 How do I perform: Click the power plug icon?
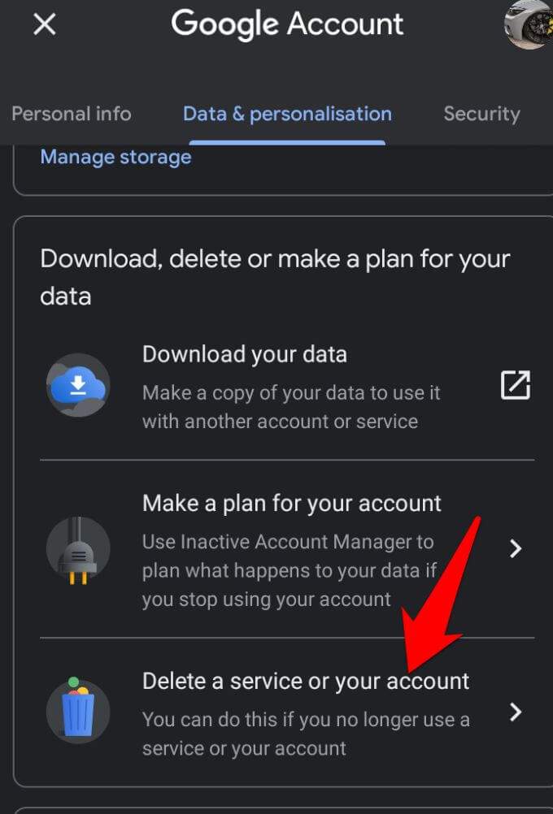pyautogui.click(x=78, y=548)
